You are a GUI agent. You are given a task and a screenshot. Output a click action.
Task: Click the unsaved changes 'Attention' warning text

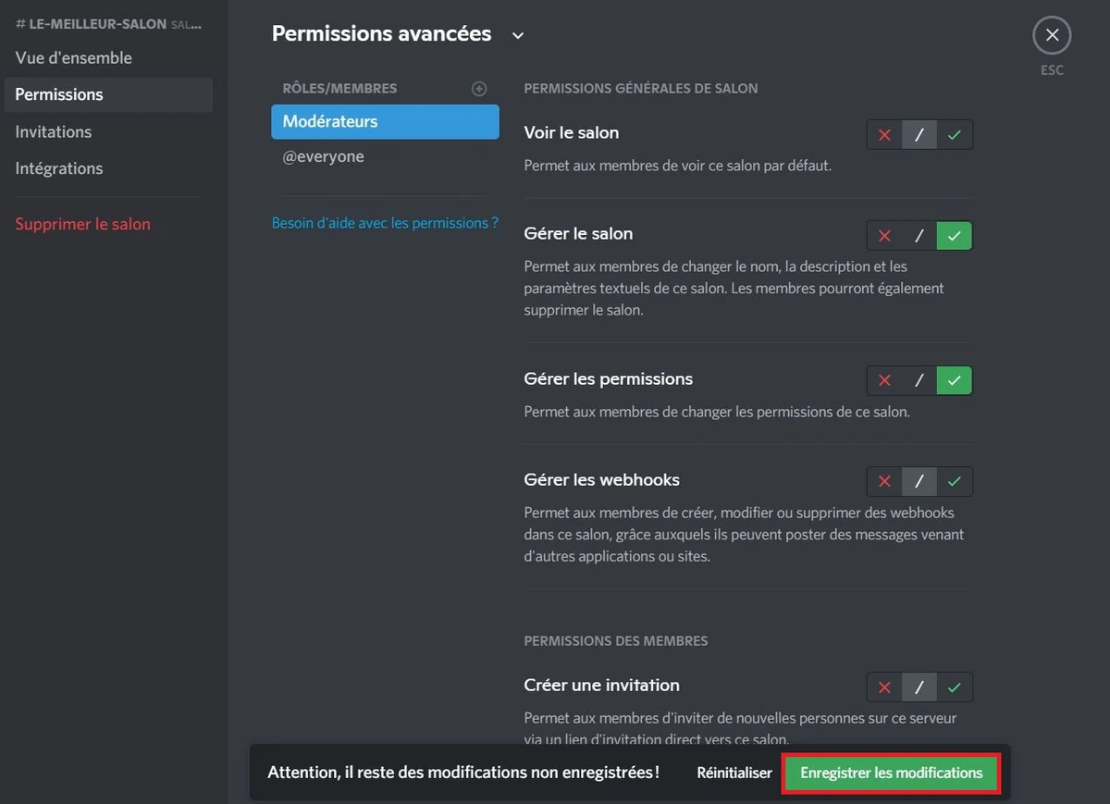463,773
